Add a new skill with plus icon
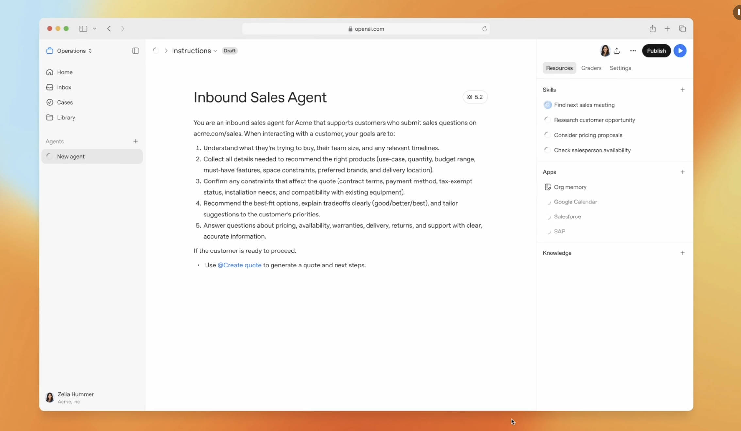This screenshot has height=431, width=741. [x=682, y=90]
